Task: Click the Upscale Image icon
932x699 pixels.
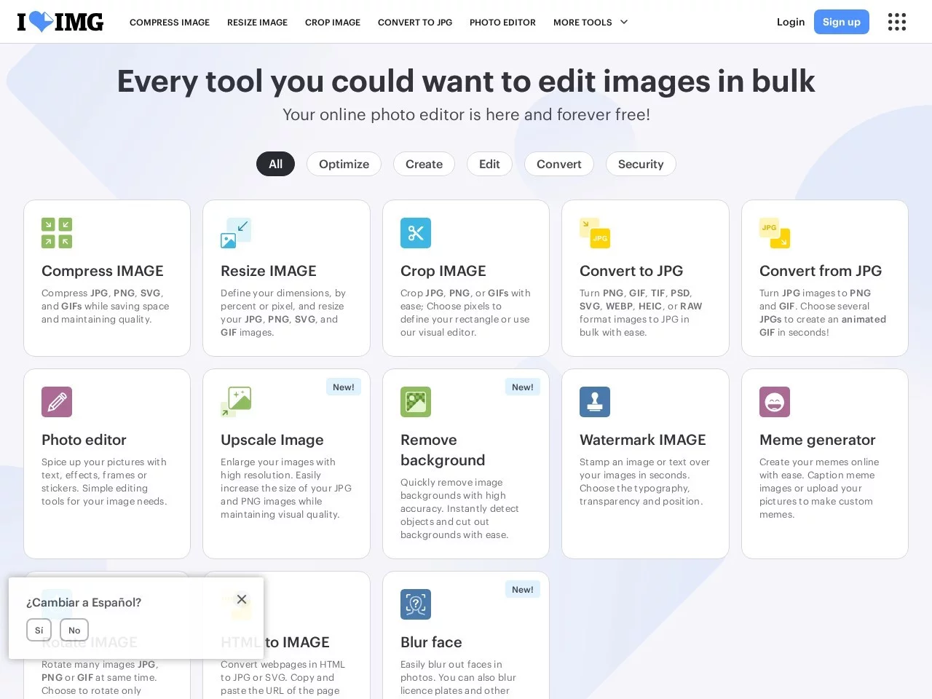Action: 236,402
